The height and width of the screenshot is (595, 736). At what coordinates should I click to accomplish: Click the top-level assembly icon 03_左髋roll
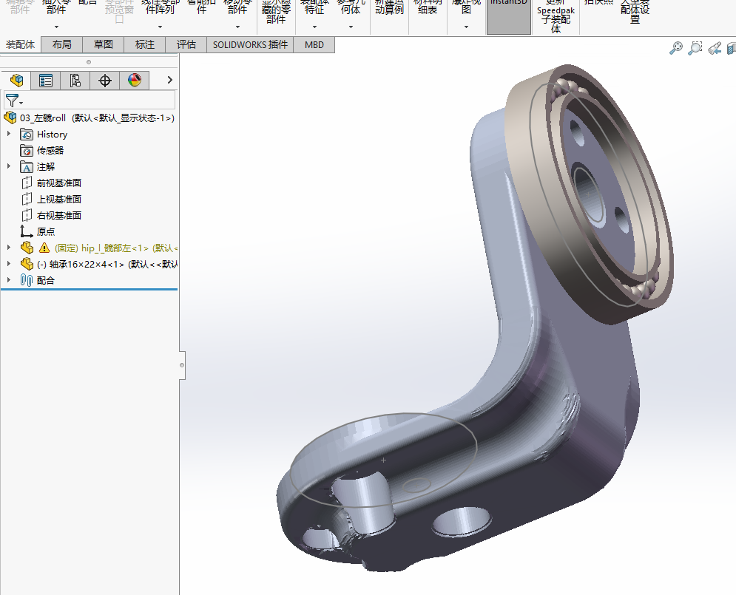tap(10, 118)
